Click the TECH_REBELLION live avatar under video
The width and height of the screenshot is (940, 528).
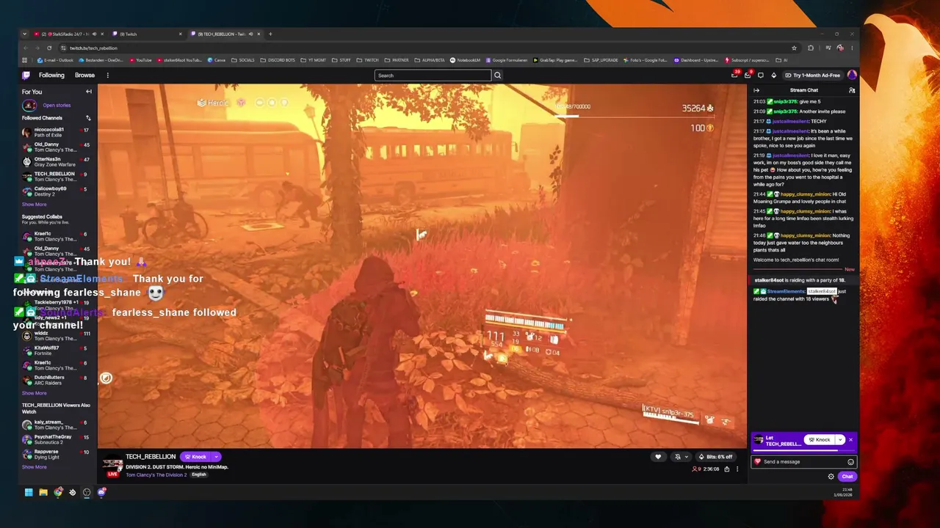pos(112,467)
